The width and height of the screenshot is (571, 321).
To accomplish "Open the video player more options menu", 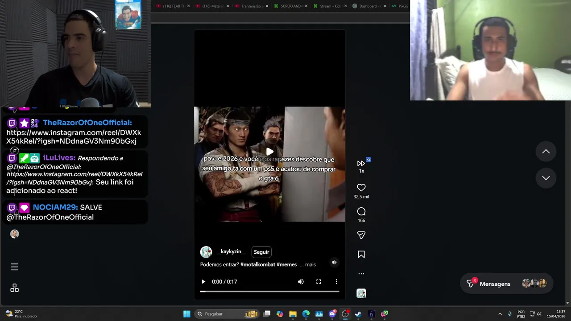I will (x=336, y=282).
